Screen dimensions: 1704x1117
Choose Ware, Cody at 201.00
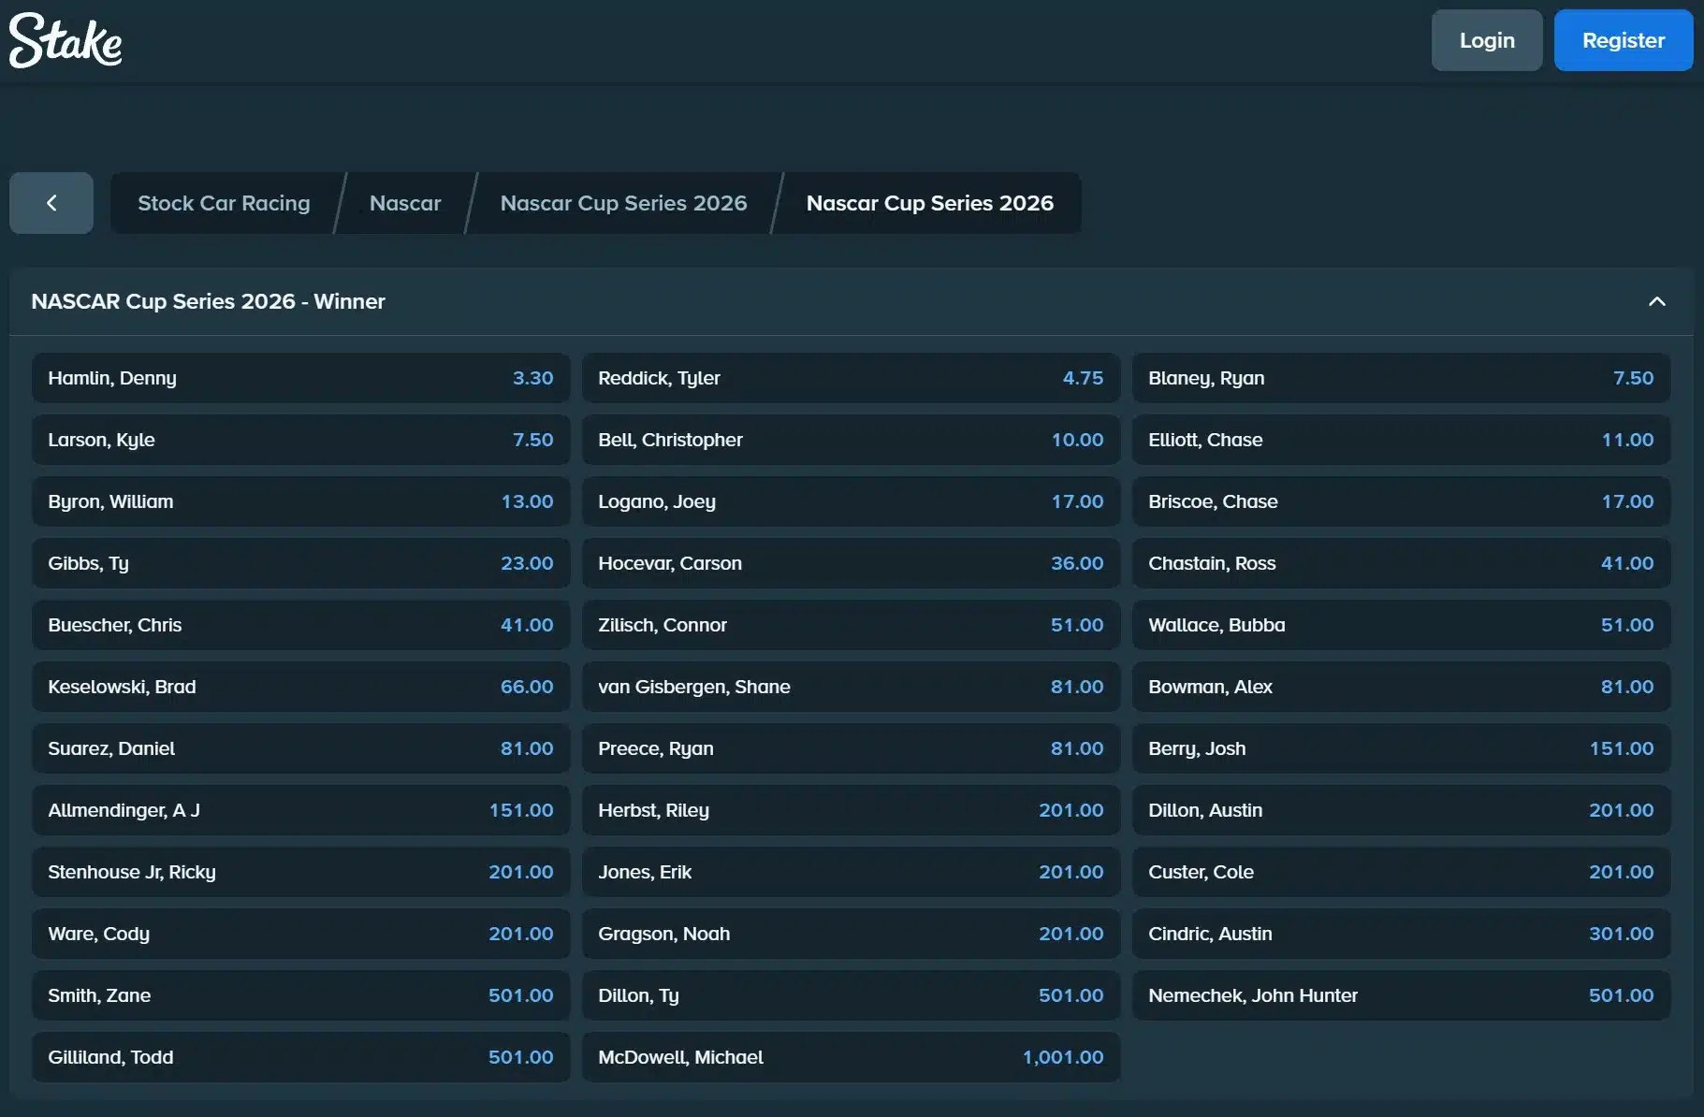[300, 934]
